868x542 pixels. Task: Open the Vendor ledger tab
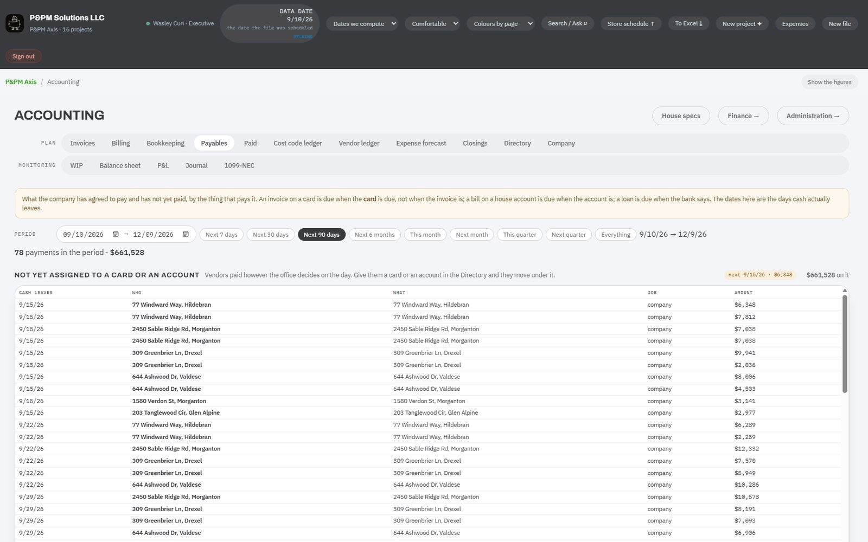(359, 143)
